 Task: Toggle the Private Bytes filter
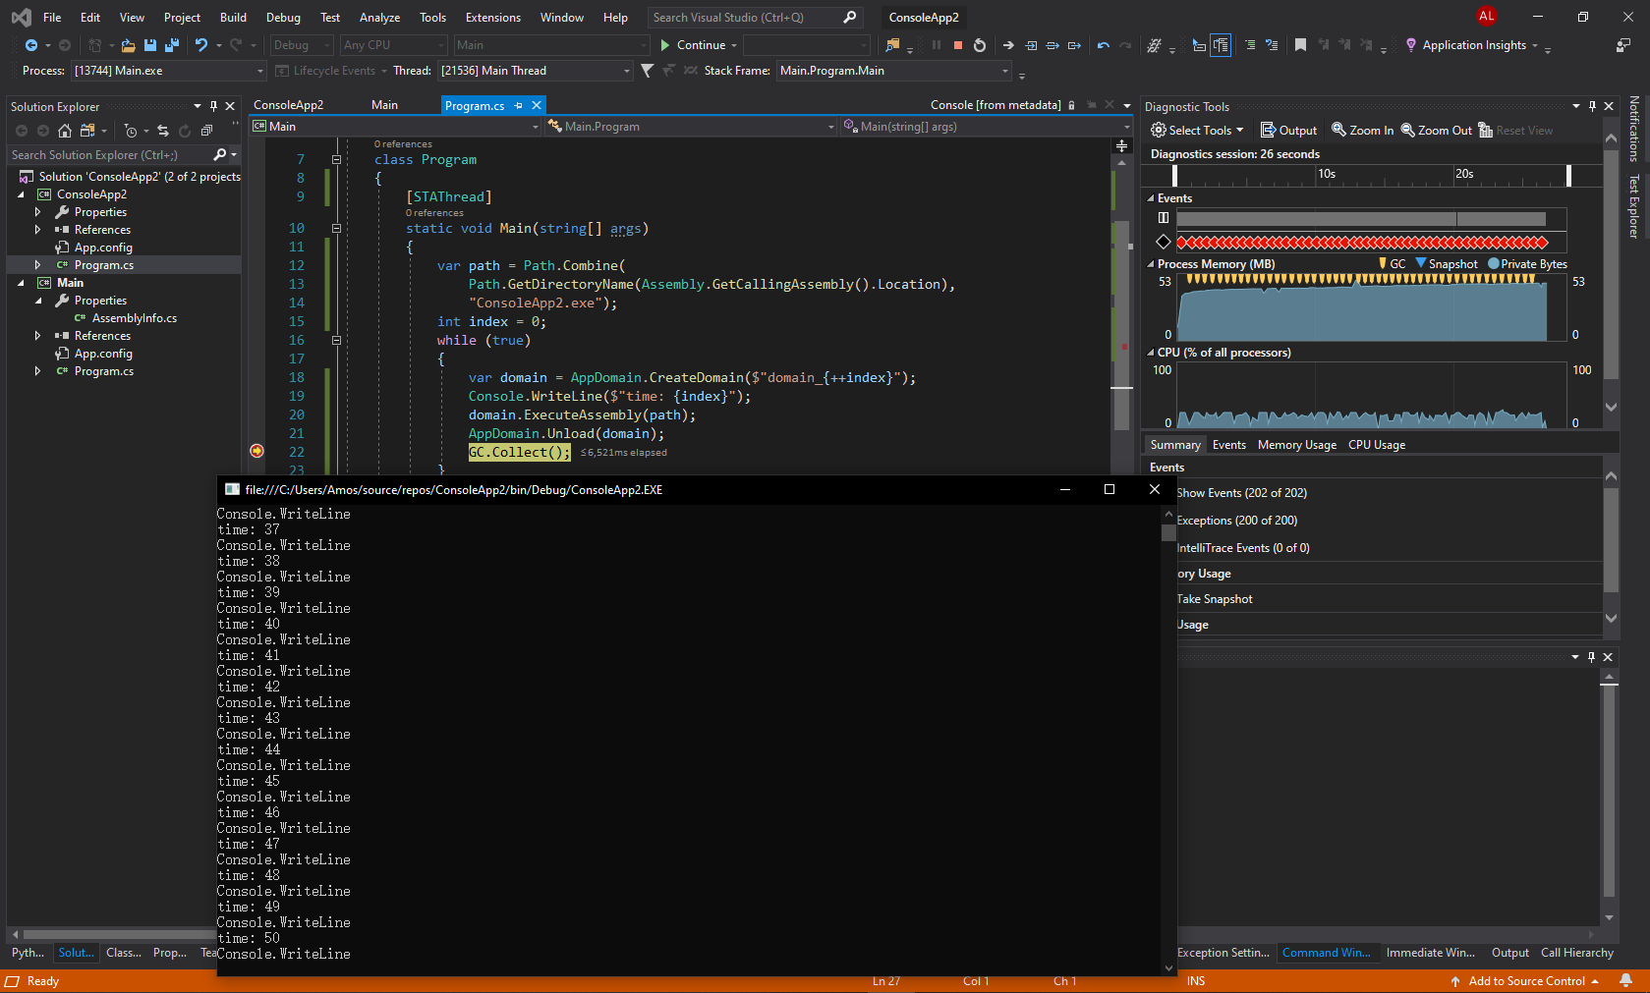tap(1523, 263)
